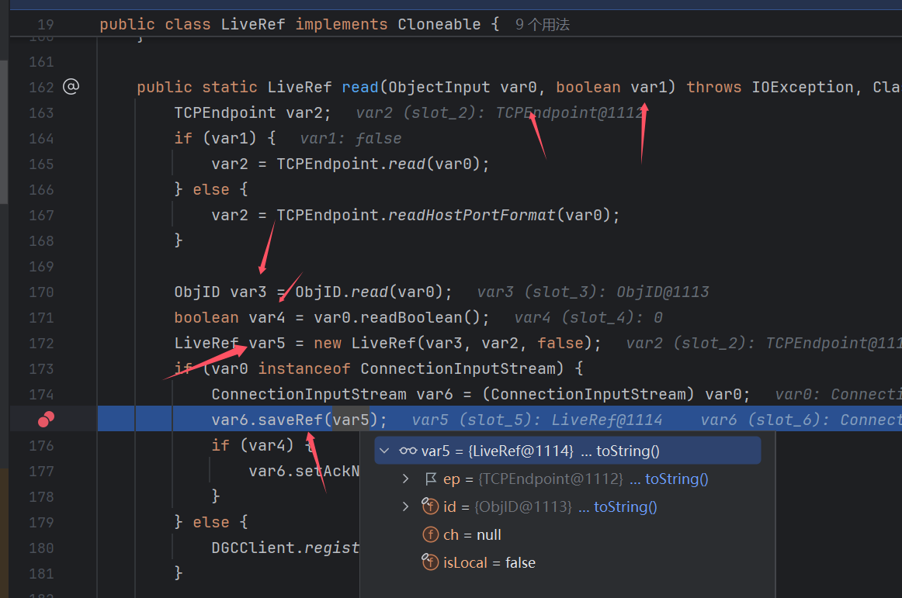Viewport: 902px width, 598px height.
Task: Click 'LiveRef' class name in sticky header
Action: pos(253,25)
